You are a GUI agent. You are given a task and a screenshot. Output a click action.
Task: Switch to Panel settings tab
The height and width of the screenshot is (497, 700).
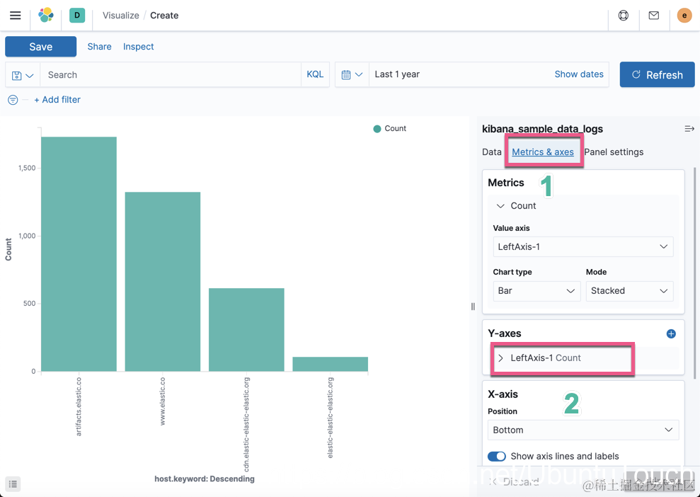614,152
